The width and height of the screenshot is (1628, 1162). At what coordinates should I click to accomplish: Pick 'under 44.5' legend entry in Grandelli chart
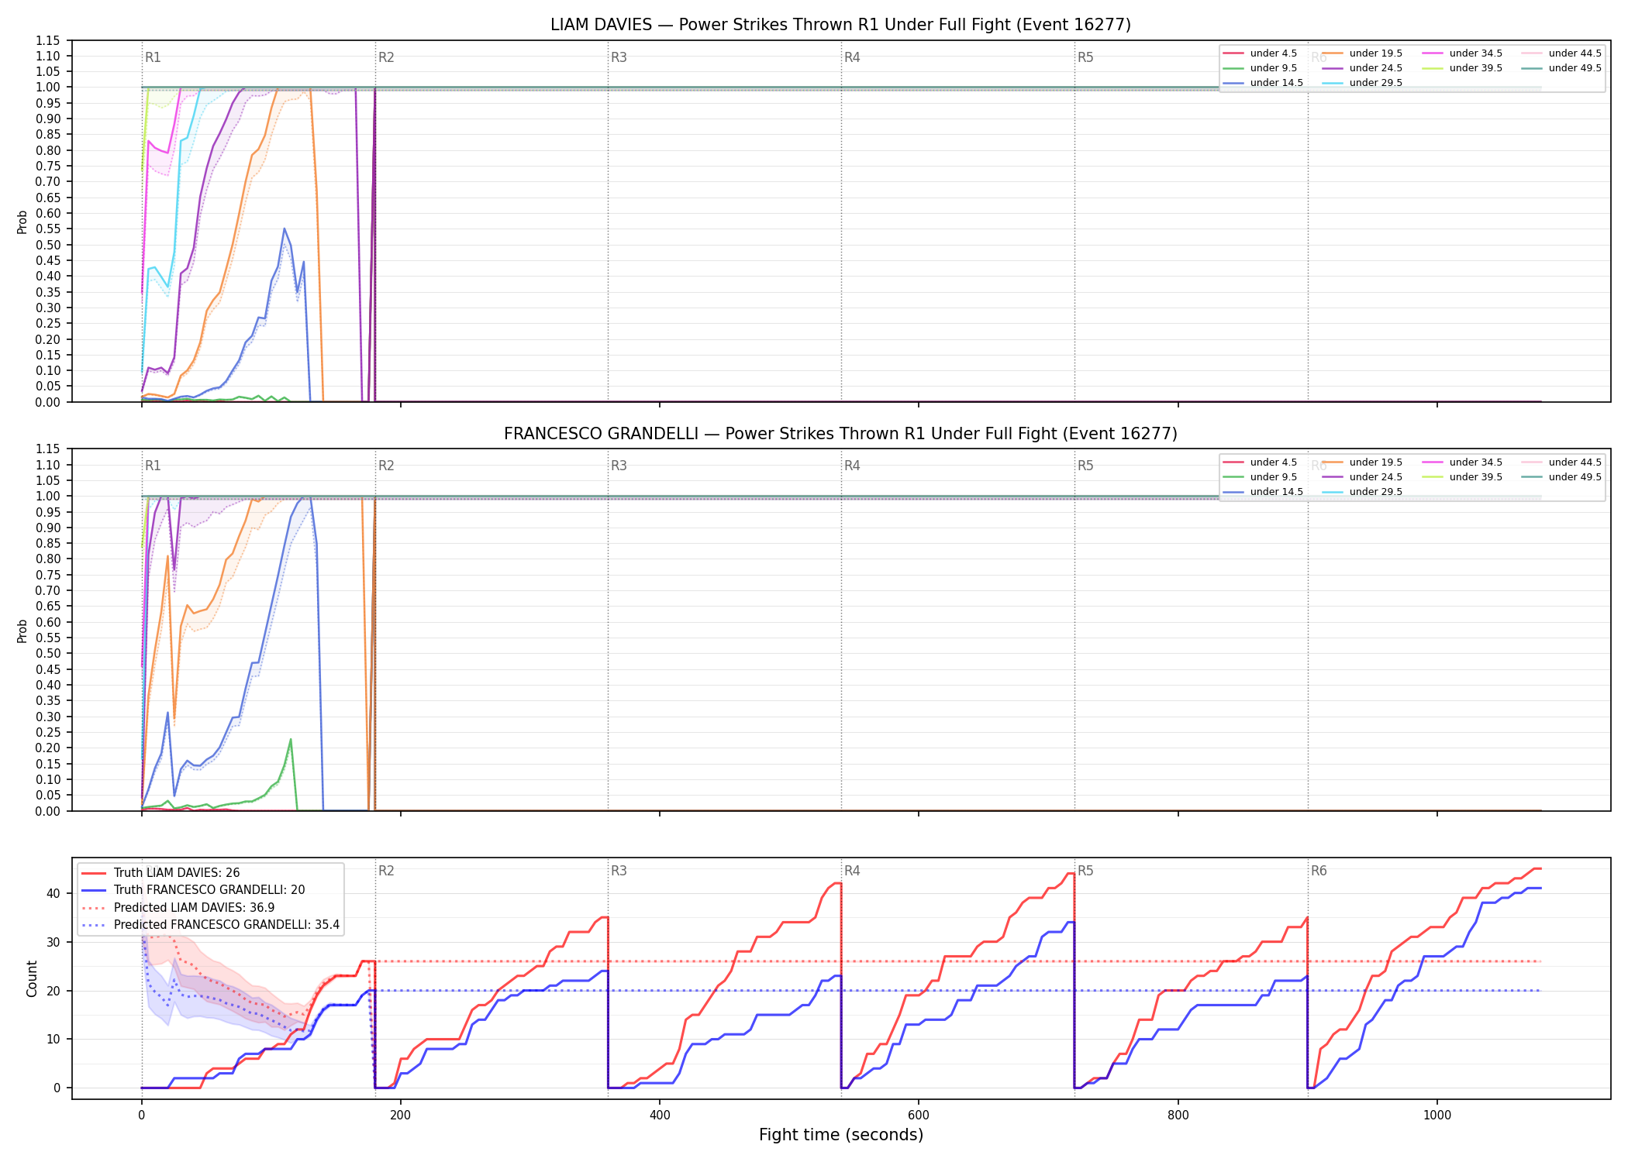pos(1561,462)
